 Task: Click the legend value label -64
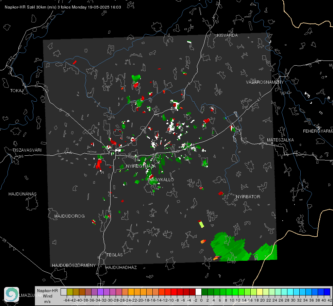[66, 300]
